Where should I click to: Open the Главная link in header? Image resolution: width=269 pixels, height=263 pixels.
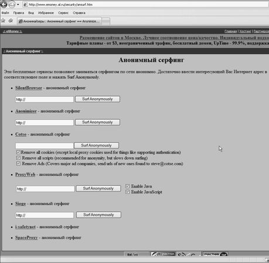pos(230,31)
